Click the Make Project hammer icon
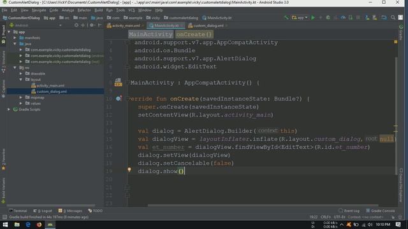The height and width of the screenshot is (229, 408). coord(286,18)
